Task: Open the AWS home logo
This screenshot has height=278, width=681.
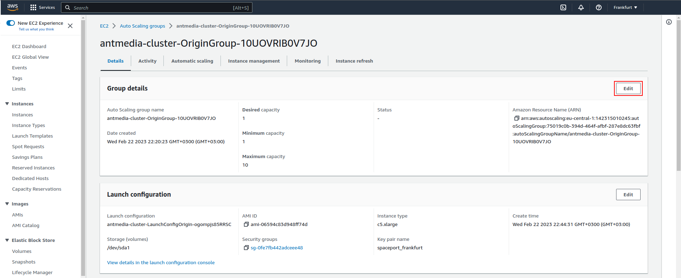Action: (12, 7)
